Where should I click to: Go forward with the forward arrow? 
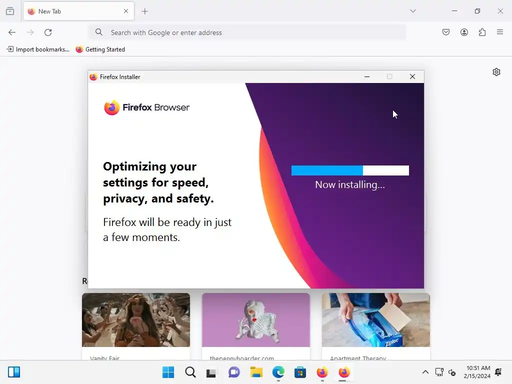pos(30,32)
